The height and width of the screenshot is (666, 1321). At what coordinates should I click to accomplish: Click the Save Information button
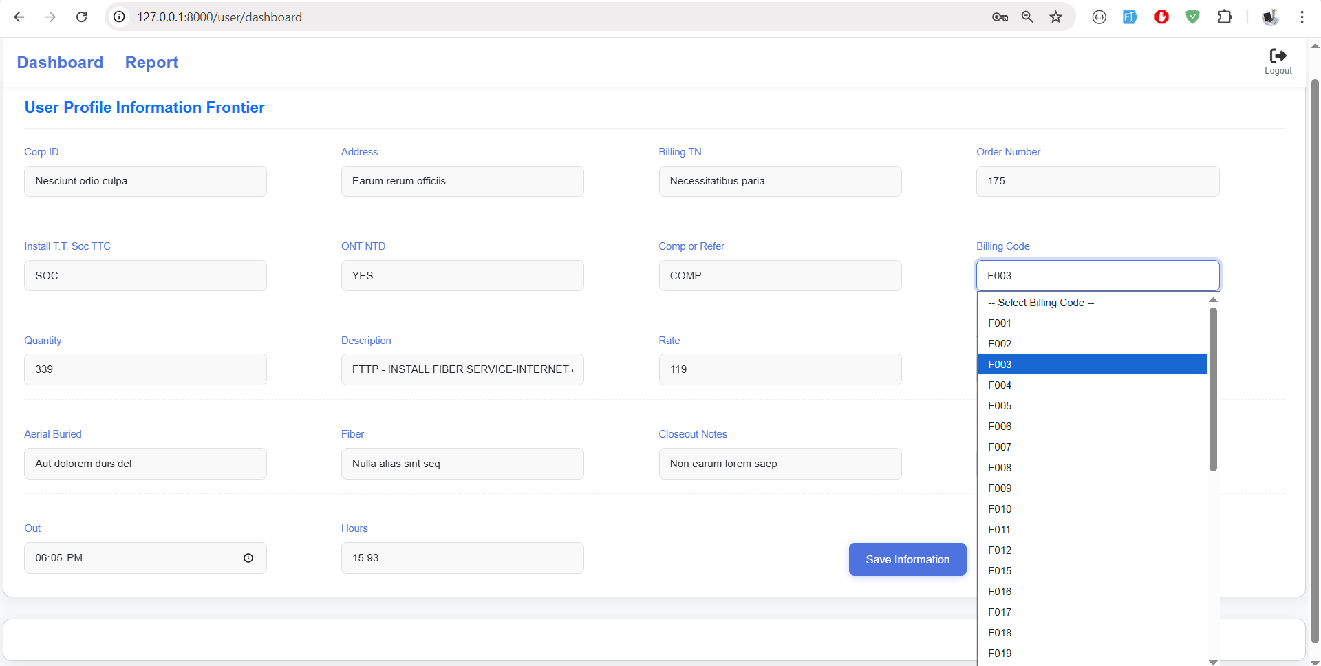coord(907,559)
